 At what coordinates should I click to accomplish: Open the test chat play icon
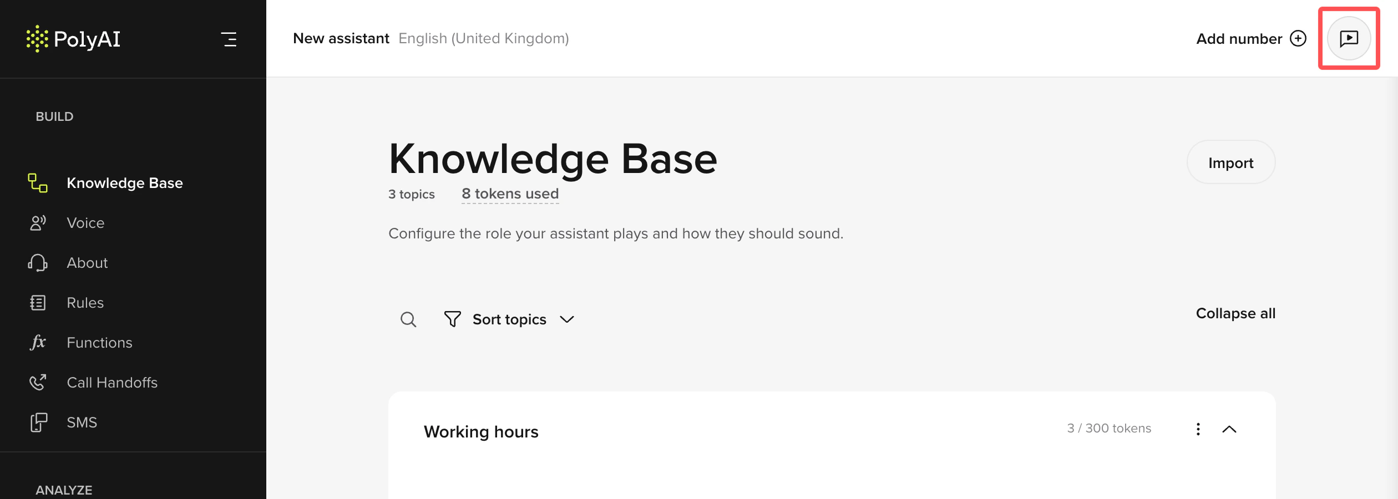(x=1349, y=38)
